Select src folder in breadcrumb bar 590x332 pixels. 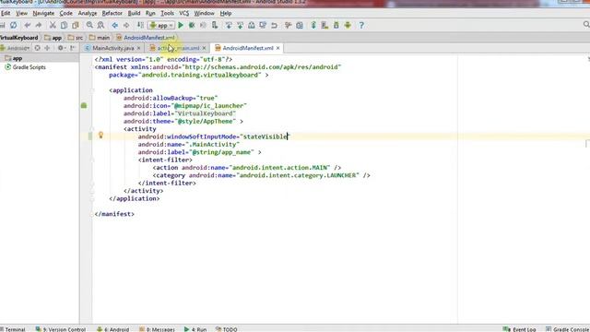[76, 38]
